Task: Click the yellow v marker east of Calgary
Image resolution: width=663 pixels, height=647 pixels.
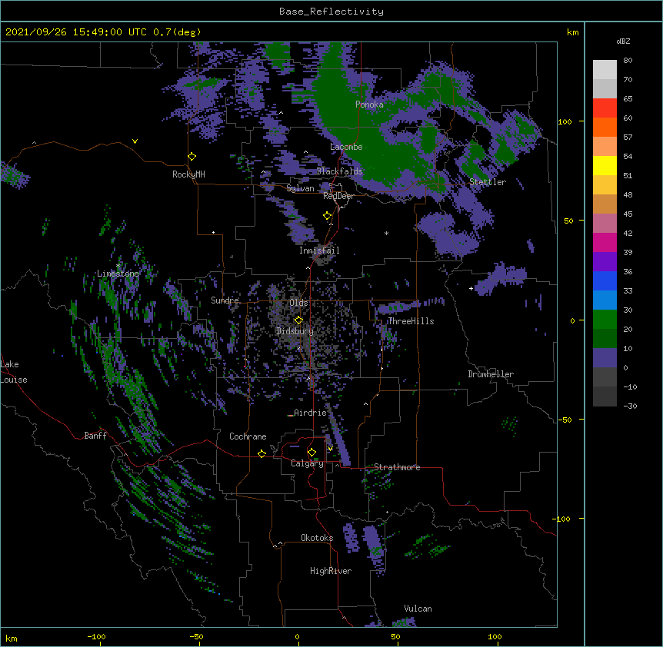Action: pyautogui.click(x=330, y=449)
